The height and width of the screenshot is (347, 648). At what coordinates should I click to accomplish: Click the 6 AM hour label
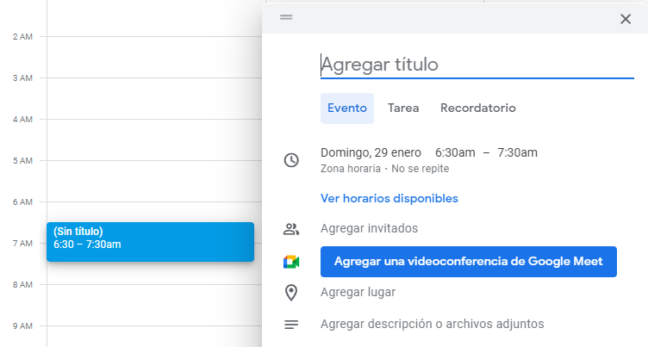(22, 202)
